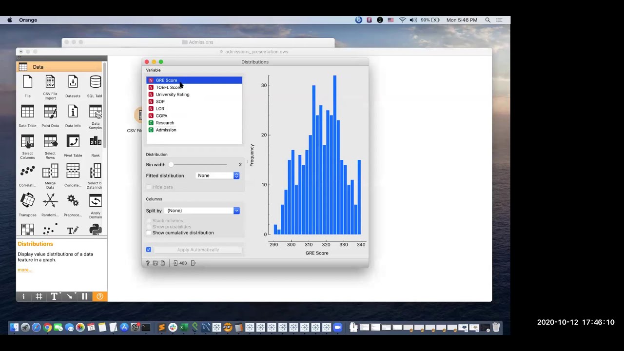Toggle canvas grid alignment hash icon
The width and height of the screenshot is (624, 351).
point(39,296)
